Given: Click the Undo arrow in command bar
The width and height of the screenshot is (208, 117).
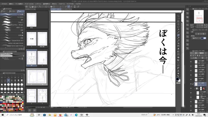Looking at the screenshot, I should click(40, 7).
